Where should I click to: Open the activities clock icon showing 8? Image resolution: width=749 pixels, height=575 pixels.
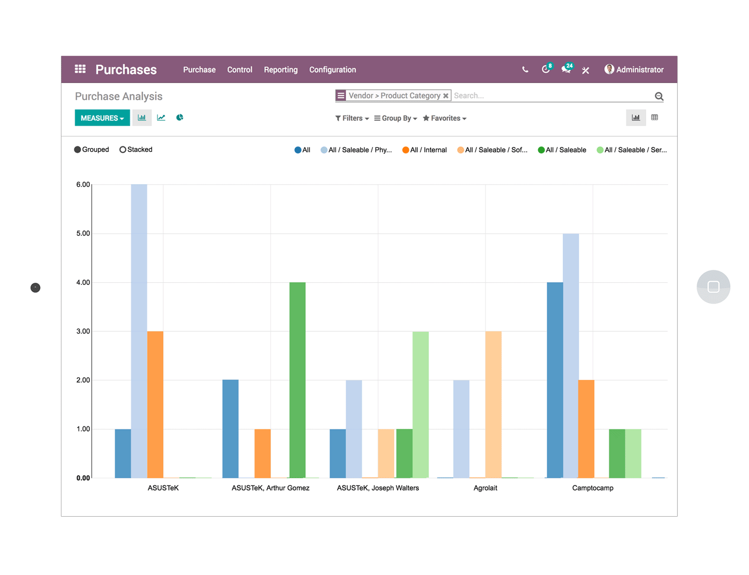tap(546, 69)
